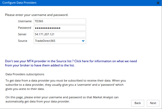Click the Server label
The width and height of the screenshot is (162, 109).
[x=23, y=34]
